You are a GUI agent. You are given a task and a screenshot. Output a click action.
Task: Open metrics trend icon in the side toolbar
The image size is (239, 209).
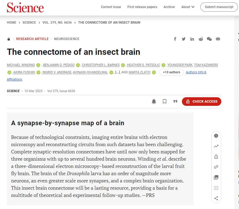[216, 146]
